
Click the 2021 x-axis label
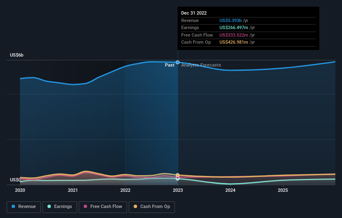point(72,191)
